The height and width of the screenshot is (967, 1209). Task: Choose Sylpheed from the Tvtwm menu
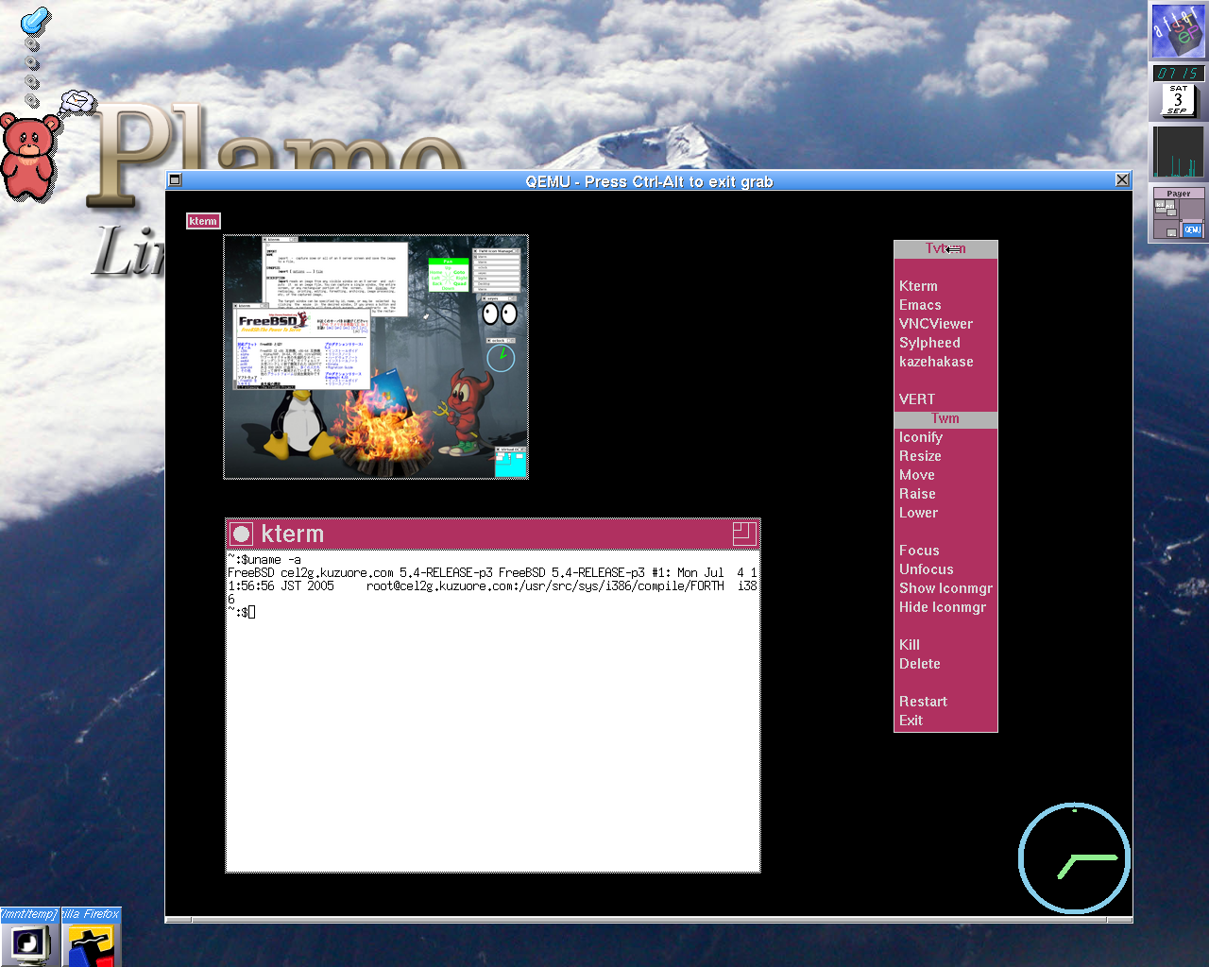click(x=945, y=343)
